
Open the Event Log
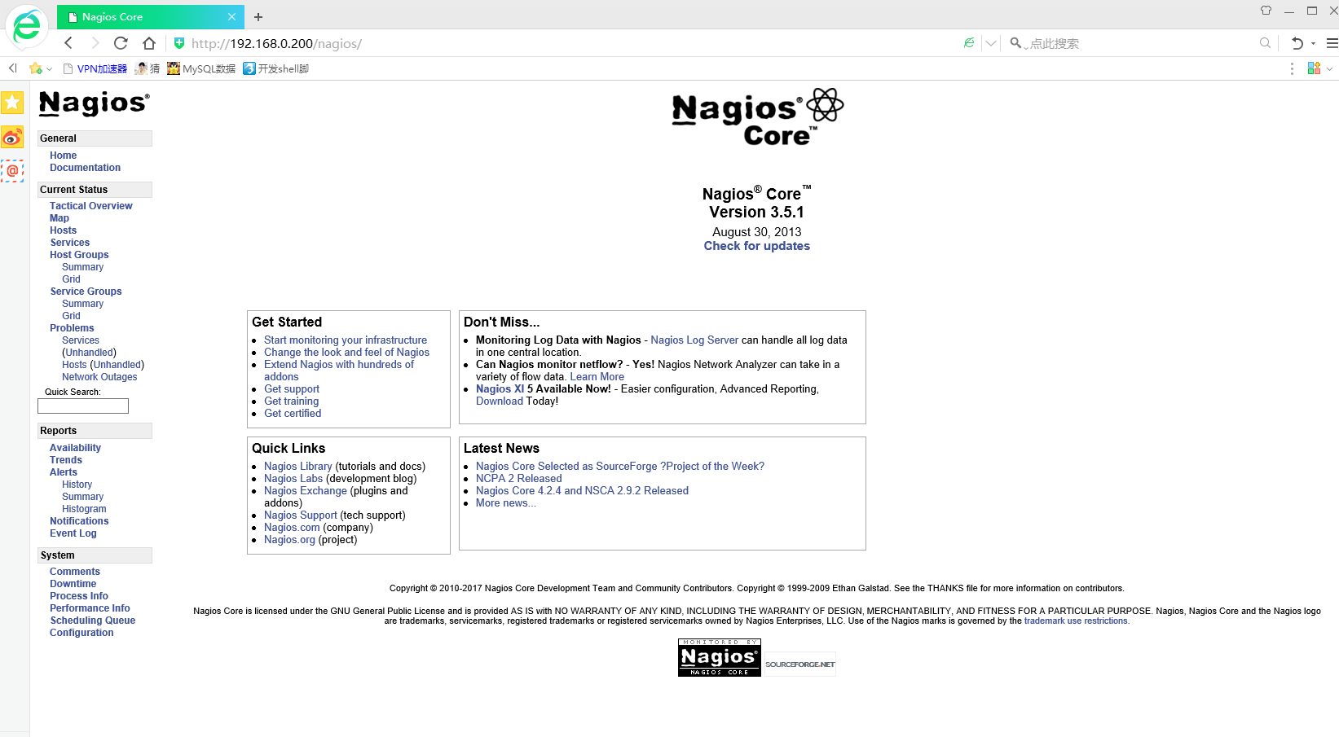pyautogui.click(x=73, y=533)
